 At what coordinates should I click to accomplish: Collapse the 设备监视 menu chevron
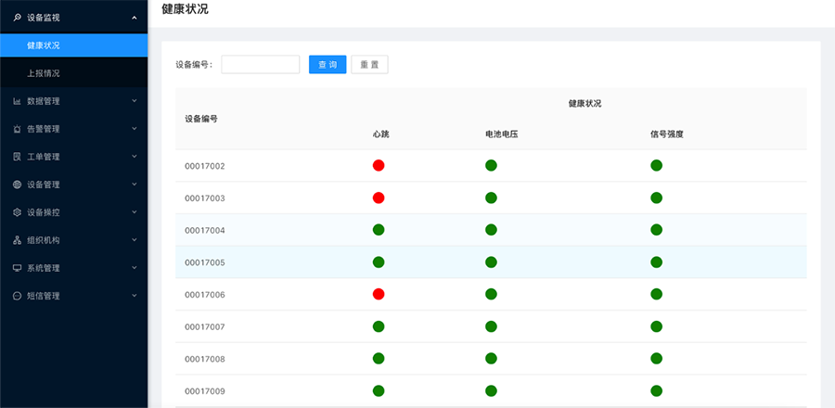click(x=135, y=18)
